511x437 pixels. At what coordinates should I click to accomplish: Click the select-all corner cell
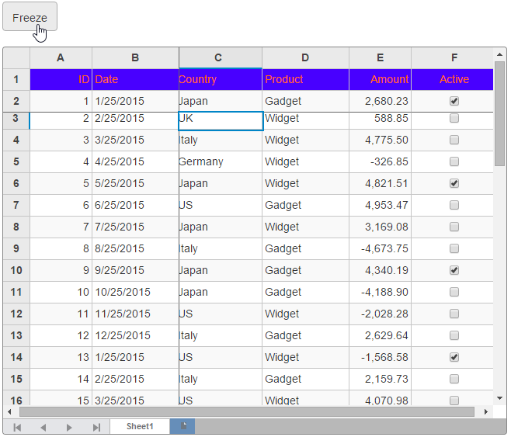(x=16, y=57)
